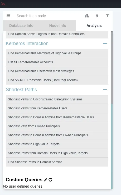Viewport: 121px width, 195px height.
Task: Click the pathfinding road icon
Action: tap(87, 16)
